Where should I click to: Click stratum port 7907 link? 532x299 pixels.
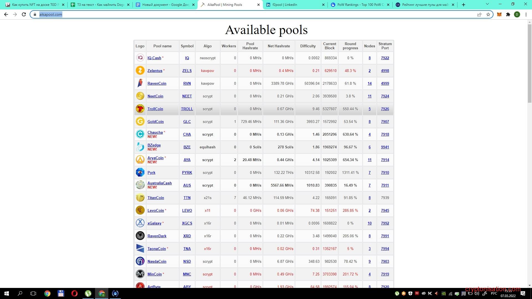coord(385,122)
